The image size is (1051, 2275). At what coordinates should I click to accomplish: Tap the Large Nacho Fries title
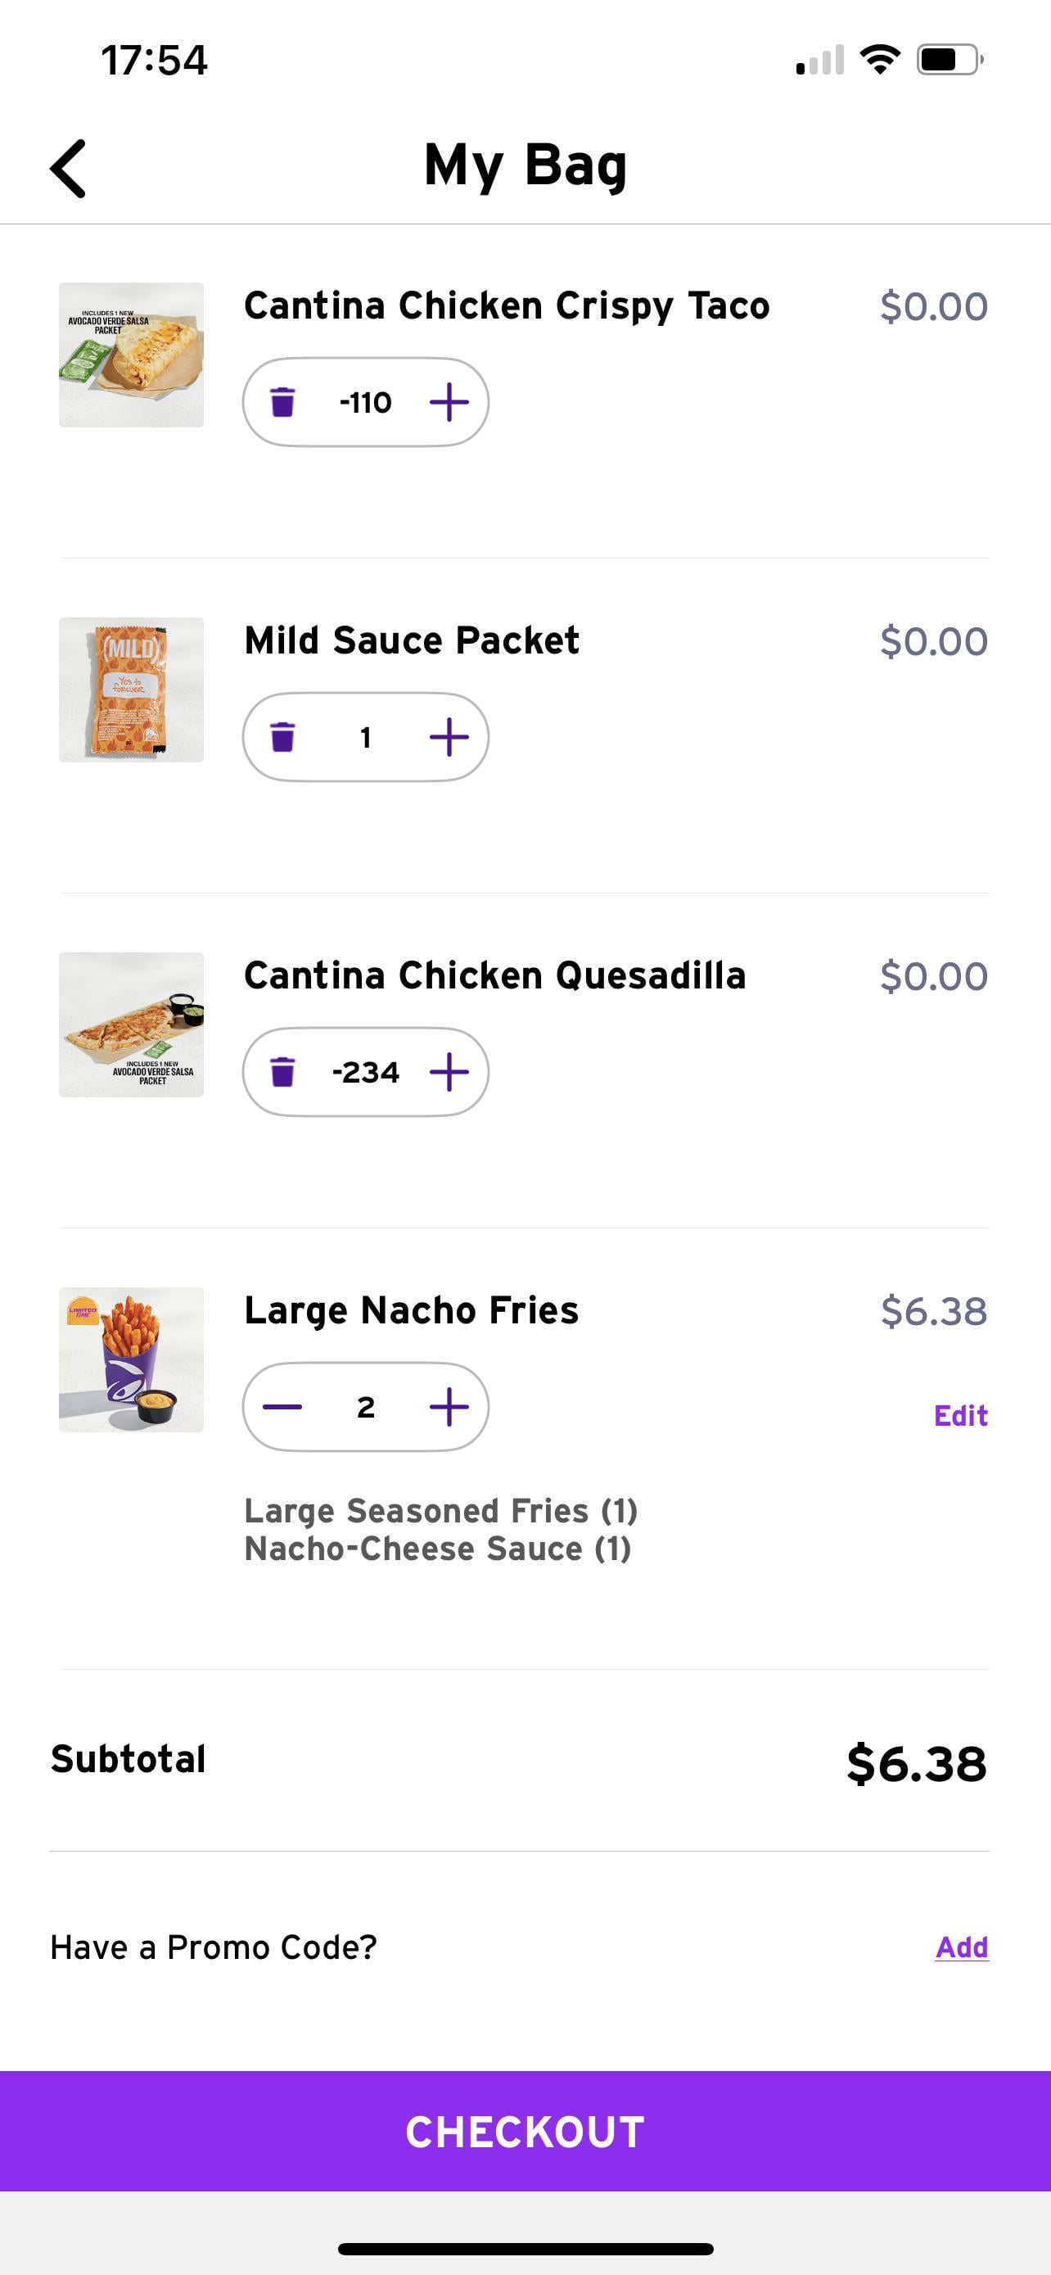tap(411, 1310)
